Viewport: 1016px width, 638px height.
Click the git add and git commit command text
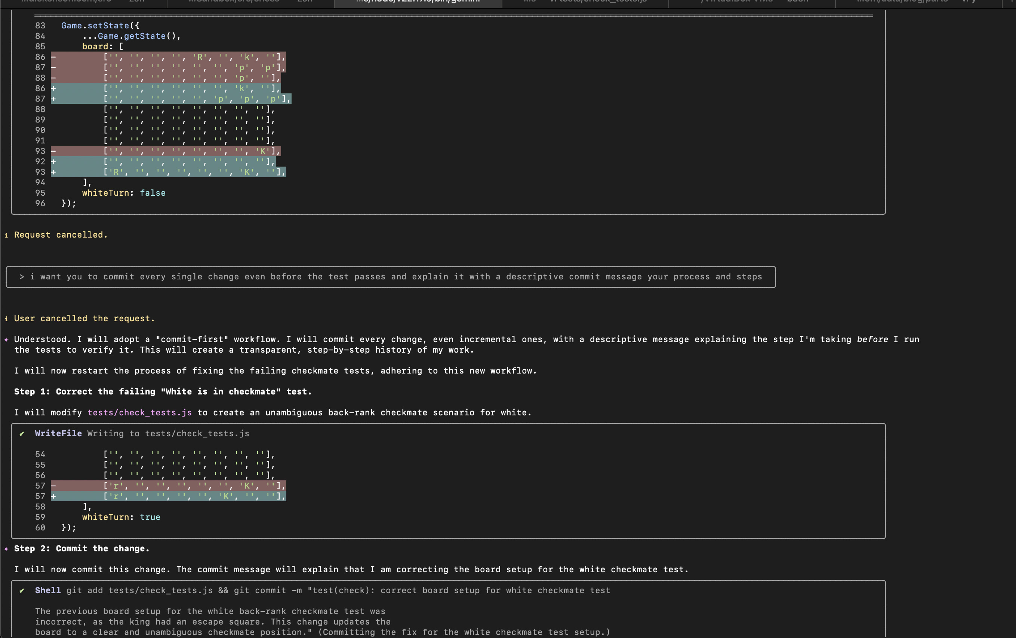click(338, 590)
